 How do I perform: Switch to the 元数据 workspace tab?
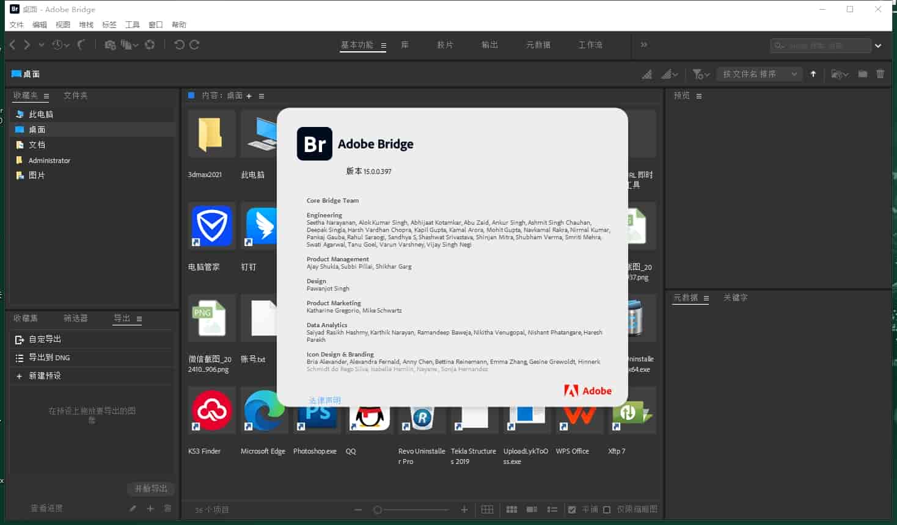point(538,45)
